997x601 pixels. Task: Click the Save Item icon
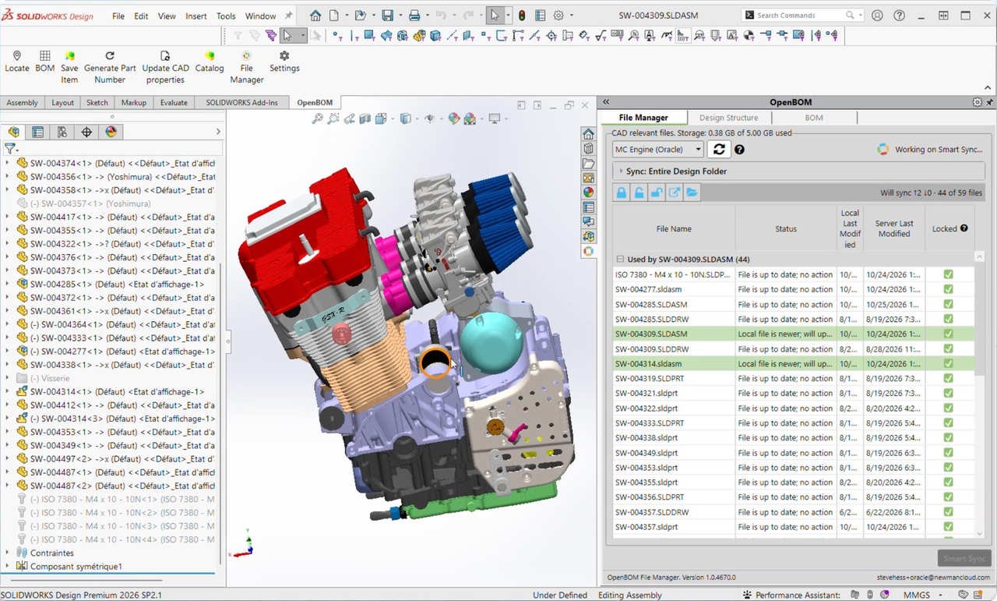[x=69, y=55]
